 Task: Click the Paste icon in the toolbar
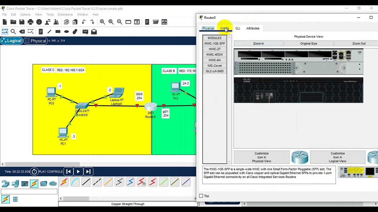(x=75, y=22)
